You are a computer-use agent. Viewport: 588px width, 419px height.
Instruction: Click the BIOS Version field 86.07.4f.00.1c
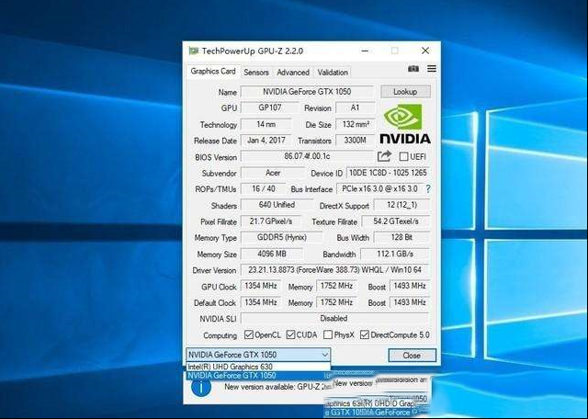click(x=307, y=156)
